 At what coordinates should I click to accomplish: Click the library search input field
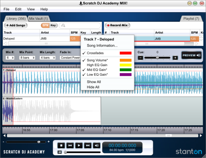click(x=80, y=26)
